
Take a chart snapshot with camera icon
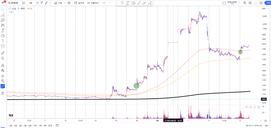tap(261, 3)
